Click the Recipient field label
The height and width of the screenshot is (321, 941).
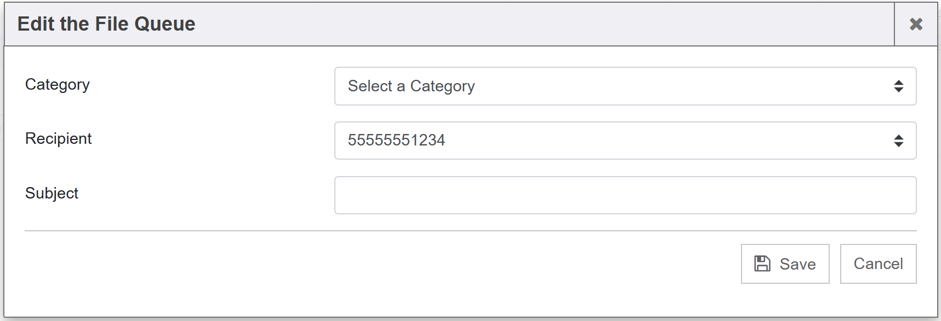tap(59, 139)
